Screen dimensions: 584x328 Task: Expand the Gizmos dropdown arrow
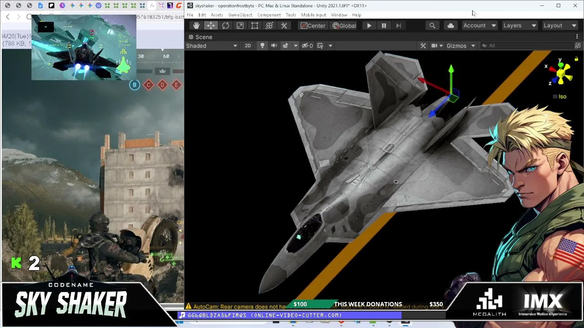473,46
